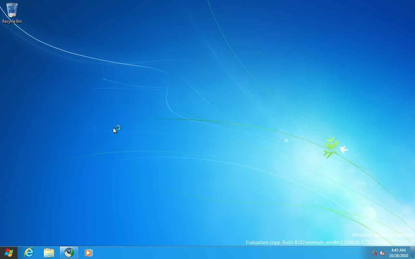The image size is (415, 259).
Task: Open the Start menu with the Windows logo
Action: tap(9, 253)
